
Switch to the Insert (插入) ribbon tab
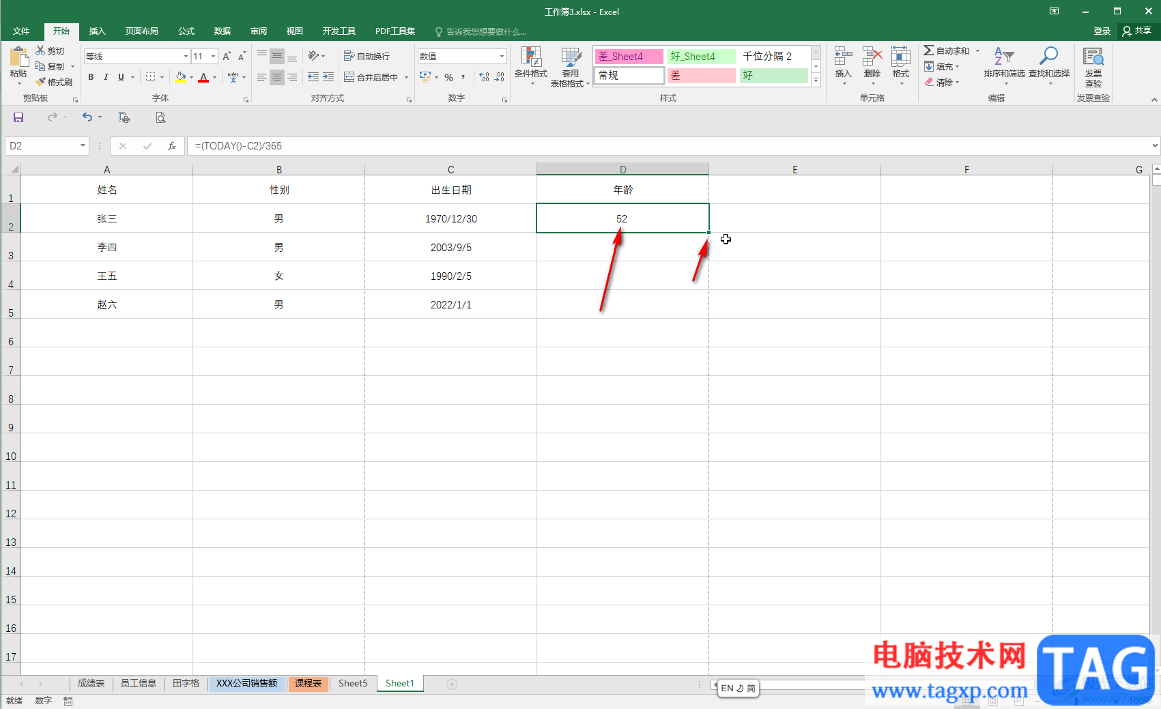pyautogui.click(x=97, y=31)
